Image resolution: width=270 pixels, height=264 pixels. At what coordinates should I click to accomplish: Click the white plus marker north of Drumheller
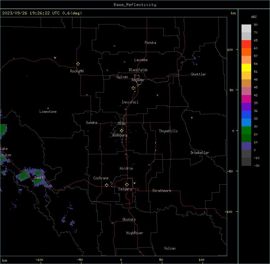coord(192,118)
